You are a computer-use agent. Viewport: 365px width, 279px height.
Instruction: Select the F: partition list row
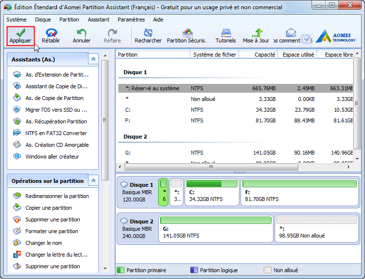coord(236,120)
